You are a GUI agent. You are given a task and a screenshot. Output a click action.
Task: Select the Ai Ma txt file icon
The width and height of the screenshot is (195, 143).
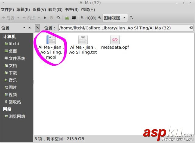(x=83, y=40)
